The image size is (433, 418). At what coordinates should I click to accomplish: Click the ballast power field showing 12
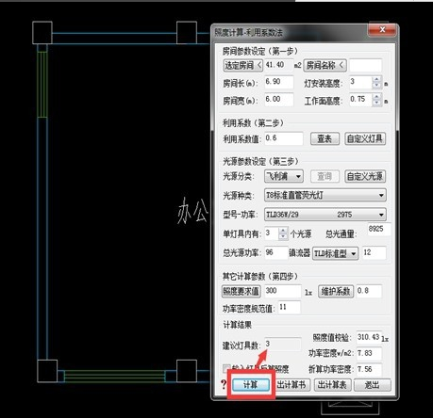[375, 252]
